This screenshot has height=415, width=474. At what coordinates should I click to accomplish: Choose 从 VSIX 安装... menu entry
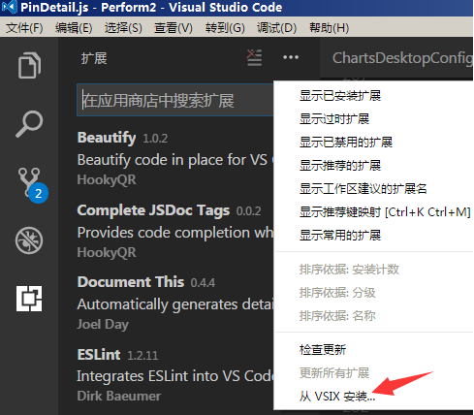[373, 397]
